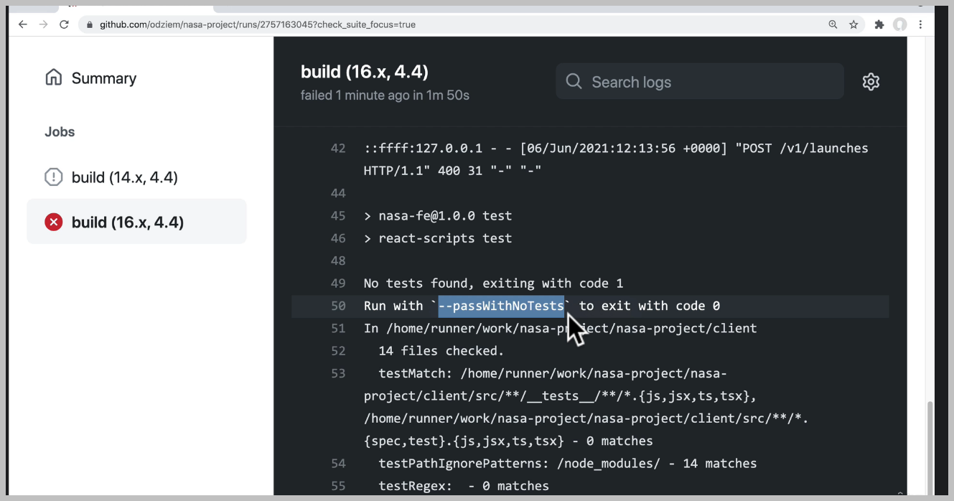Reload the page with refresh icon
The height and width of the screenshot is (501, 954).
pos(64,24)
